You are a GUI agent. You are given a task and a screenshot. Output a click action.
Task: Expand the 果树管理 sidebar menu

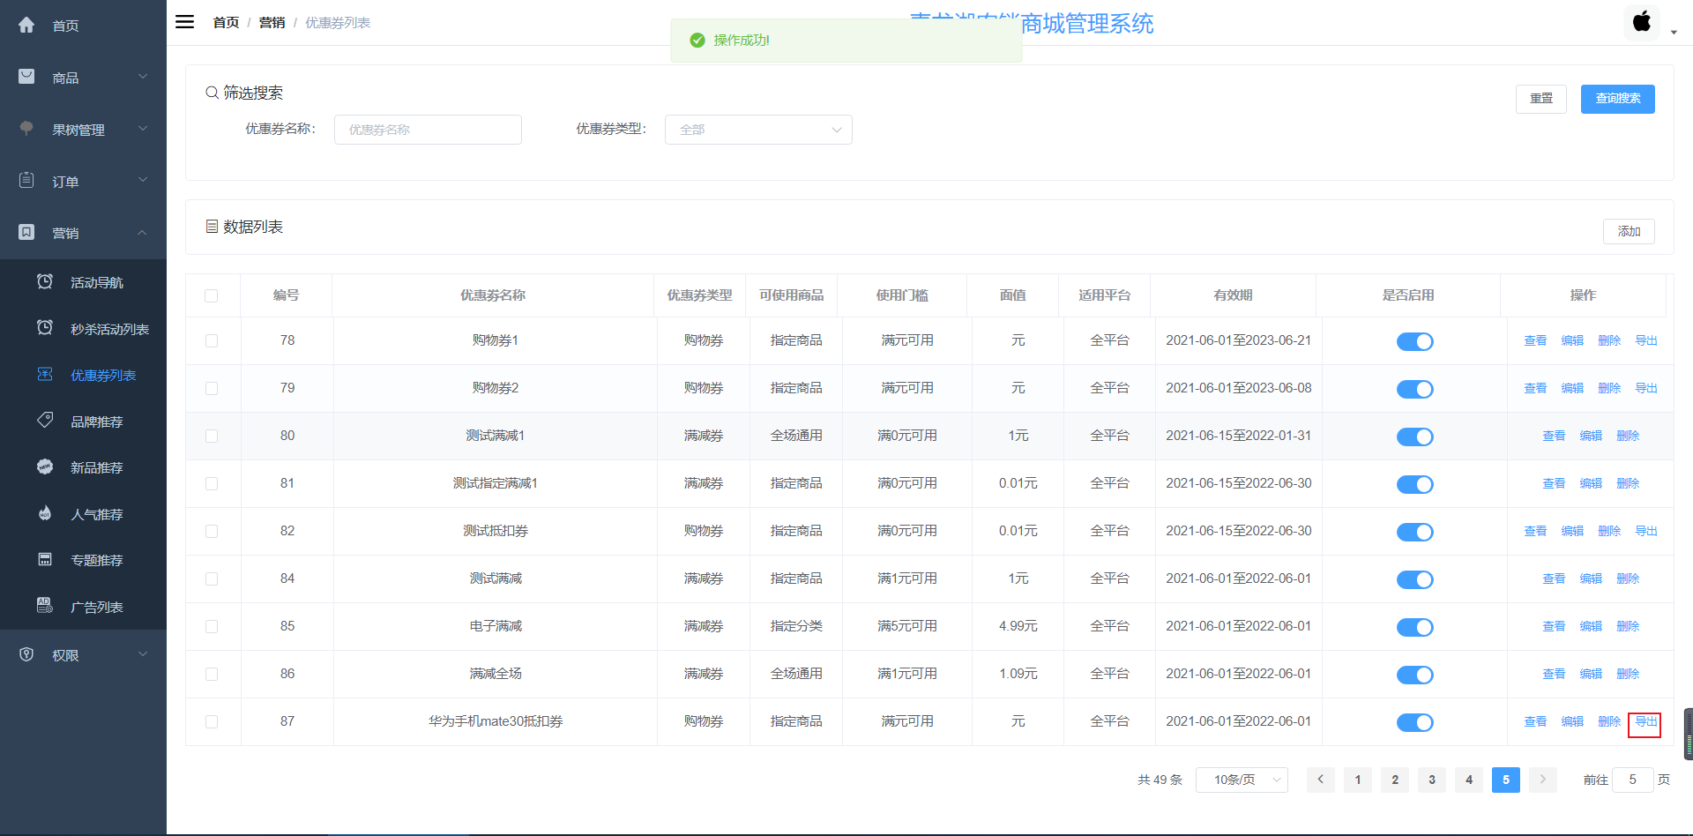coord(83,130)
